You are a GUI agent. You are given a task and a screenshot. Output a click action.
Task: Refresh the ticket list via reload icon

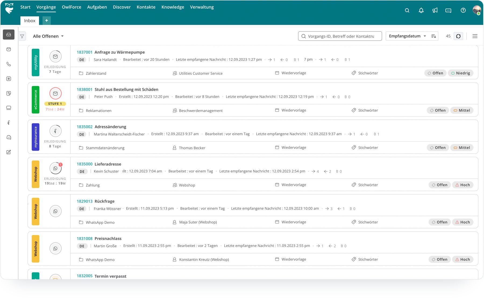[458, 36]
